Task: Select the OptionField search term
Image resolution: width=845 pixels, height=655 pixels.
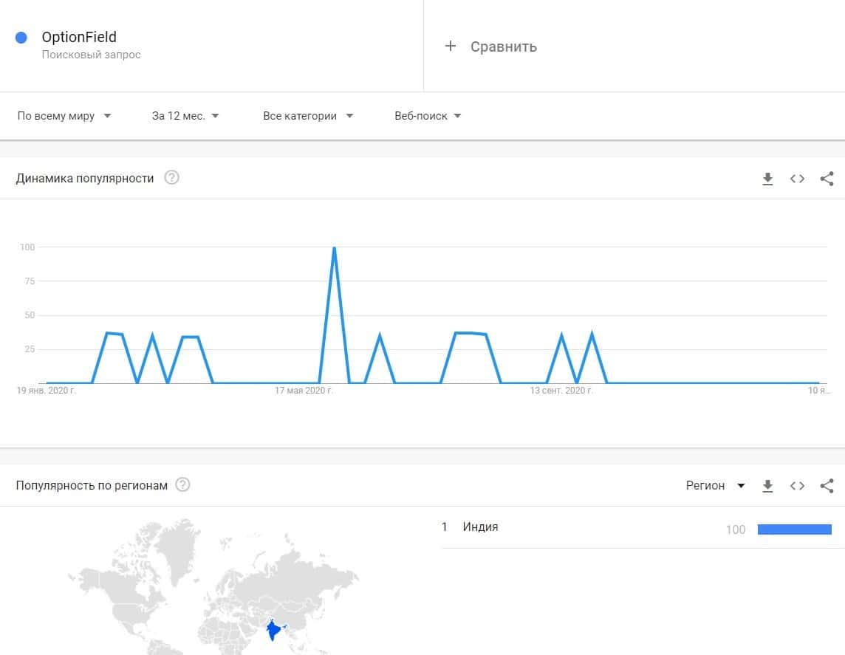Action: [79, 38]
